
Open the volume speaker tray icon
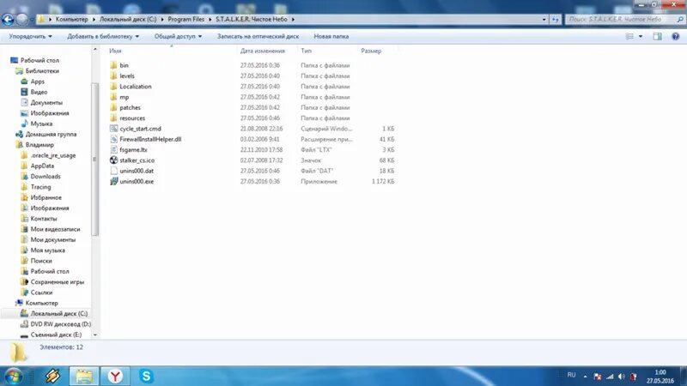coord(621,377)
